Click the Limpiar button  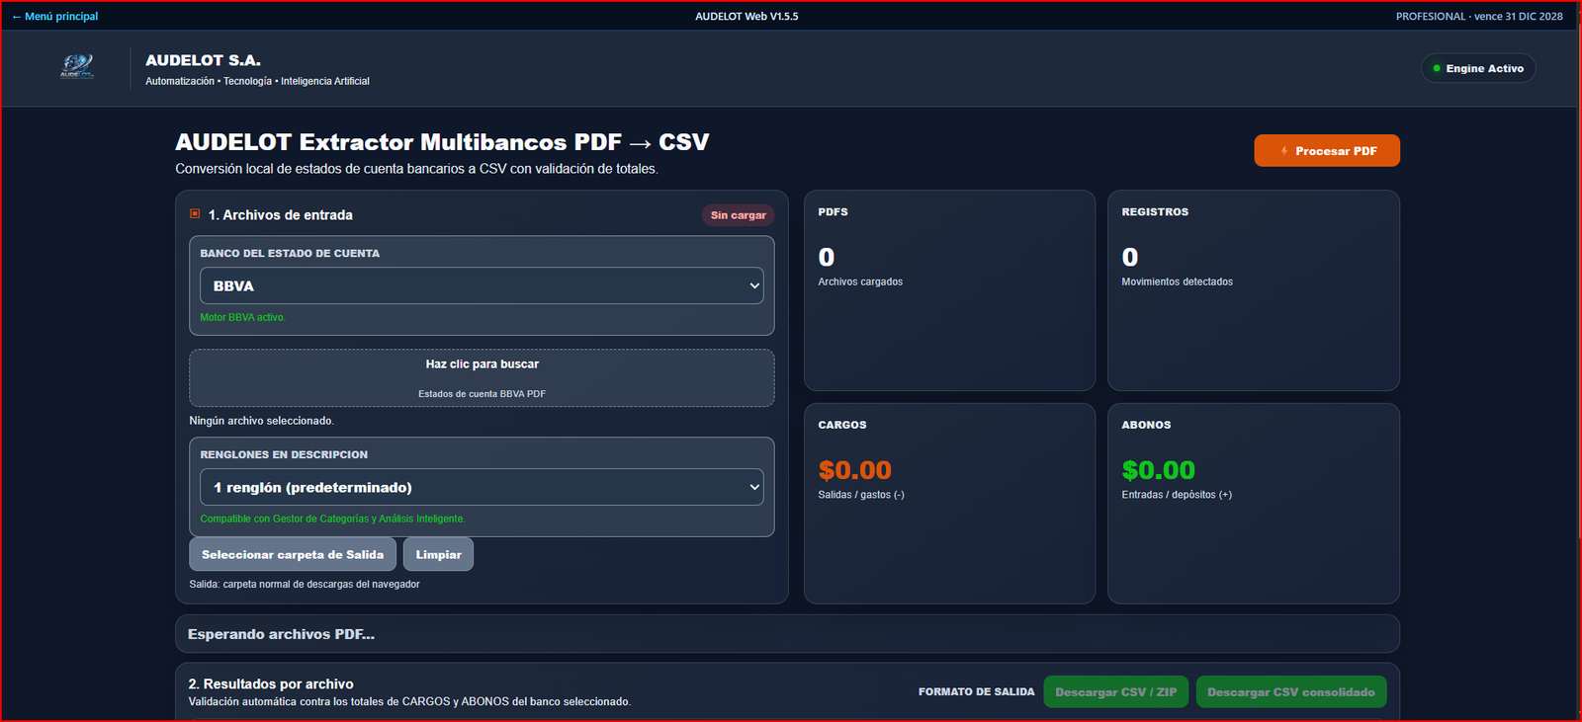[x=438, y=554]
